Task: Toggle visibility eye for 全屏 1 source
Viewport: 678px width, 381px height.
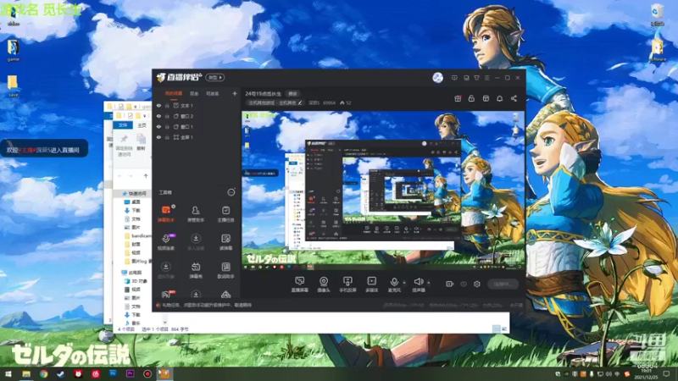Action: (158, 137)
